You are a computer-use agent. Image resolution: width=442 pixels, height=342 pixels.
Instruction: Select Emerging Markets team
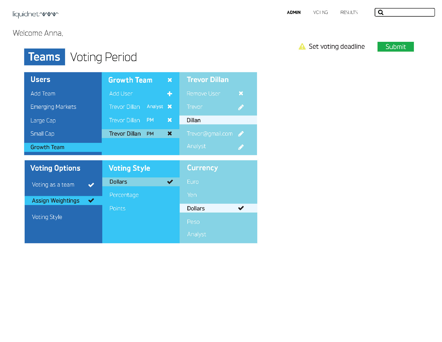coord(53,107)
